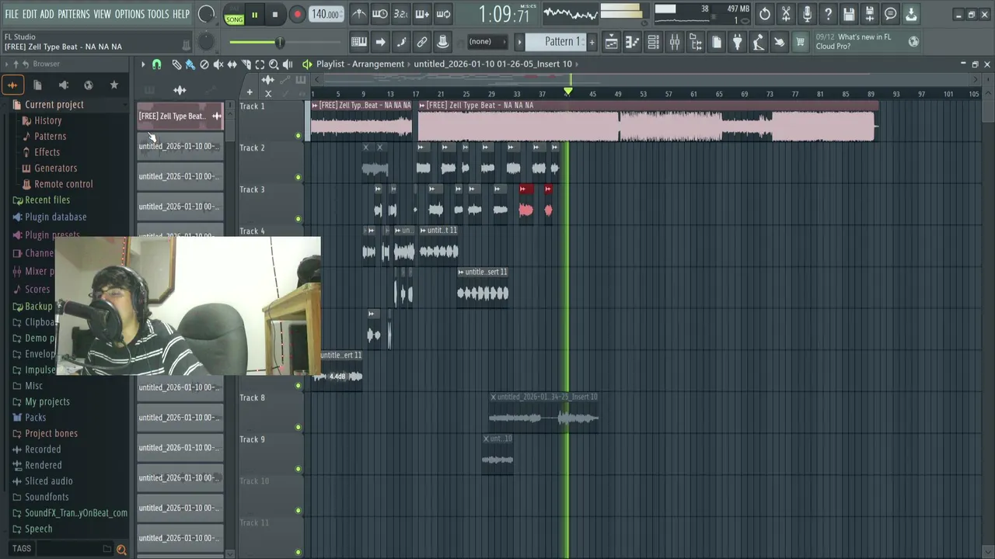Screen dimensions: 995x559
Task: Open the FILE menu
Action: coord(12,14)
